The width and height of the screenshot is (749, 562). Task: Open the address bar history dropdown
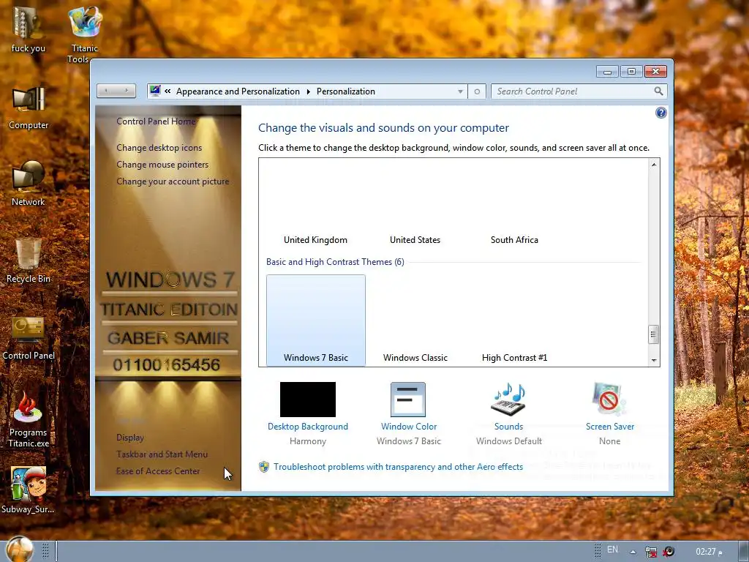point(460,91)
